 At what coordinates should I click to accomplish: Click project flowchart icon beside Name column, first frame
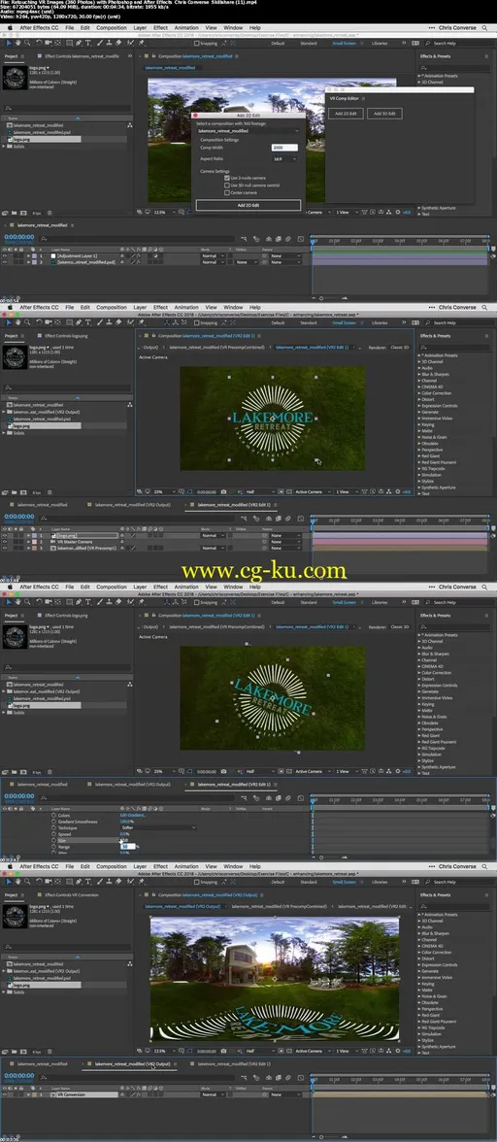point(129,125)
